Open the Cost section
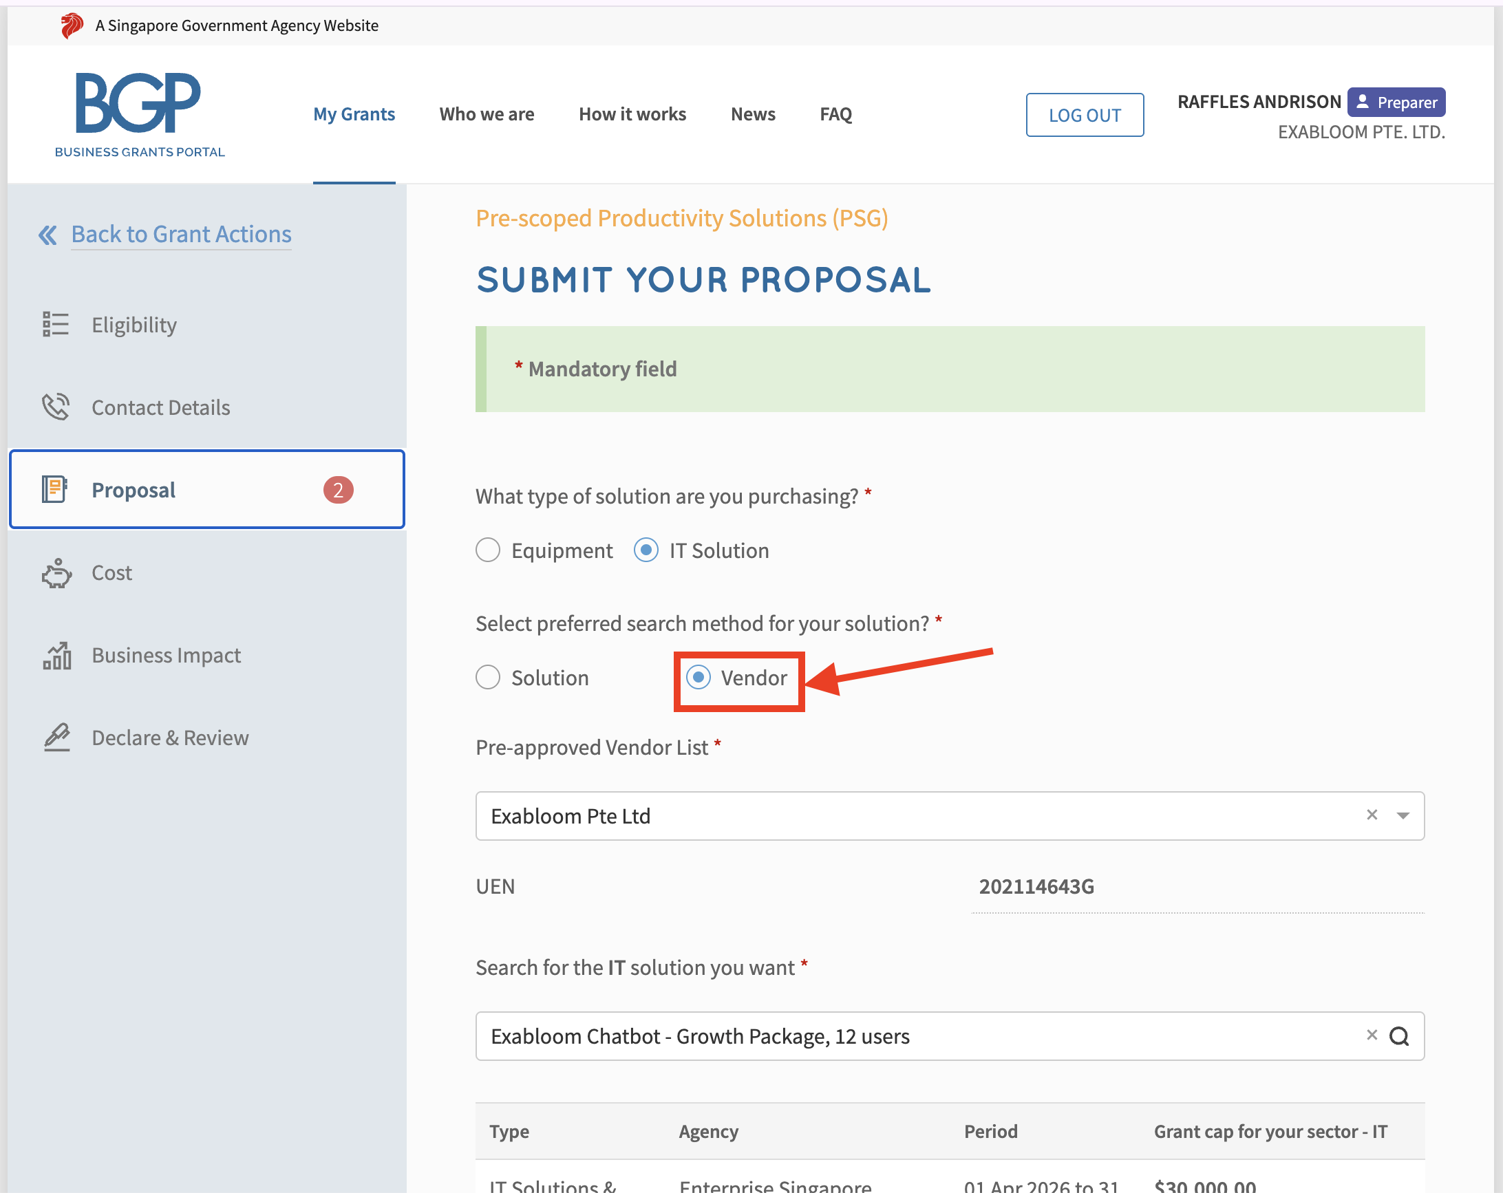 point(207,573)
